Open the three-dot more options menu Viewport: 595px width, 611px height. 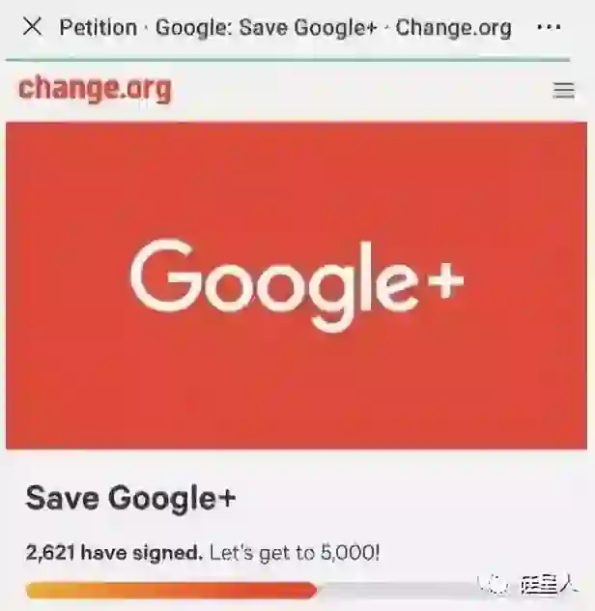point(549,27)
